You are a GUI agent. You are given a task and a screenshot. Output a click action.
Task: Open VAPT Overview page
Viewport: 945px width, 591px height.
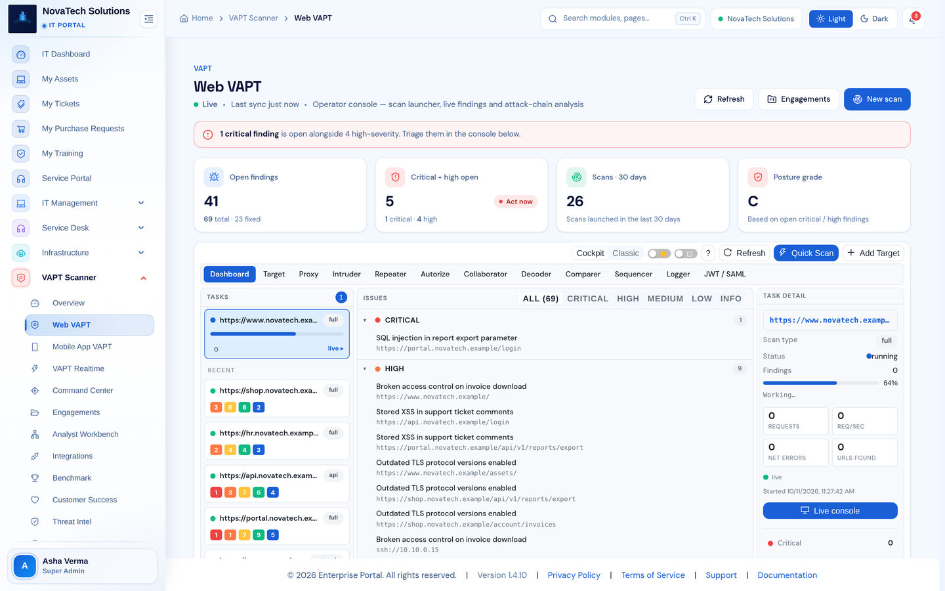click(89, 303)
